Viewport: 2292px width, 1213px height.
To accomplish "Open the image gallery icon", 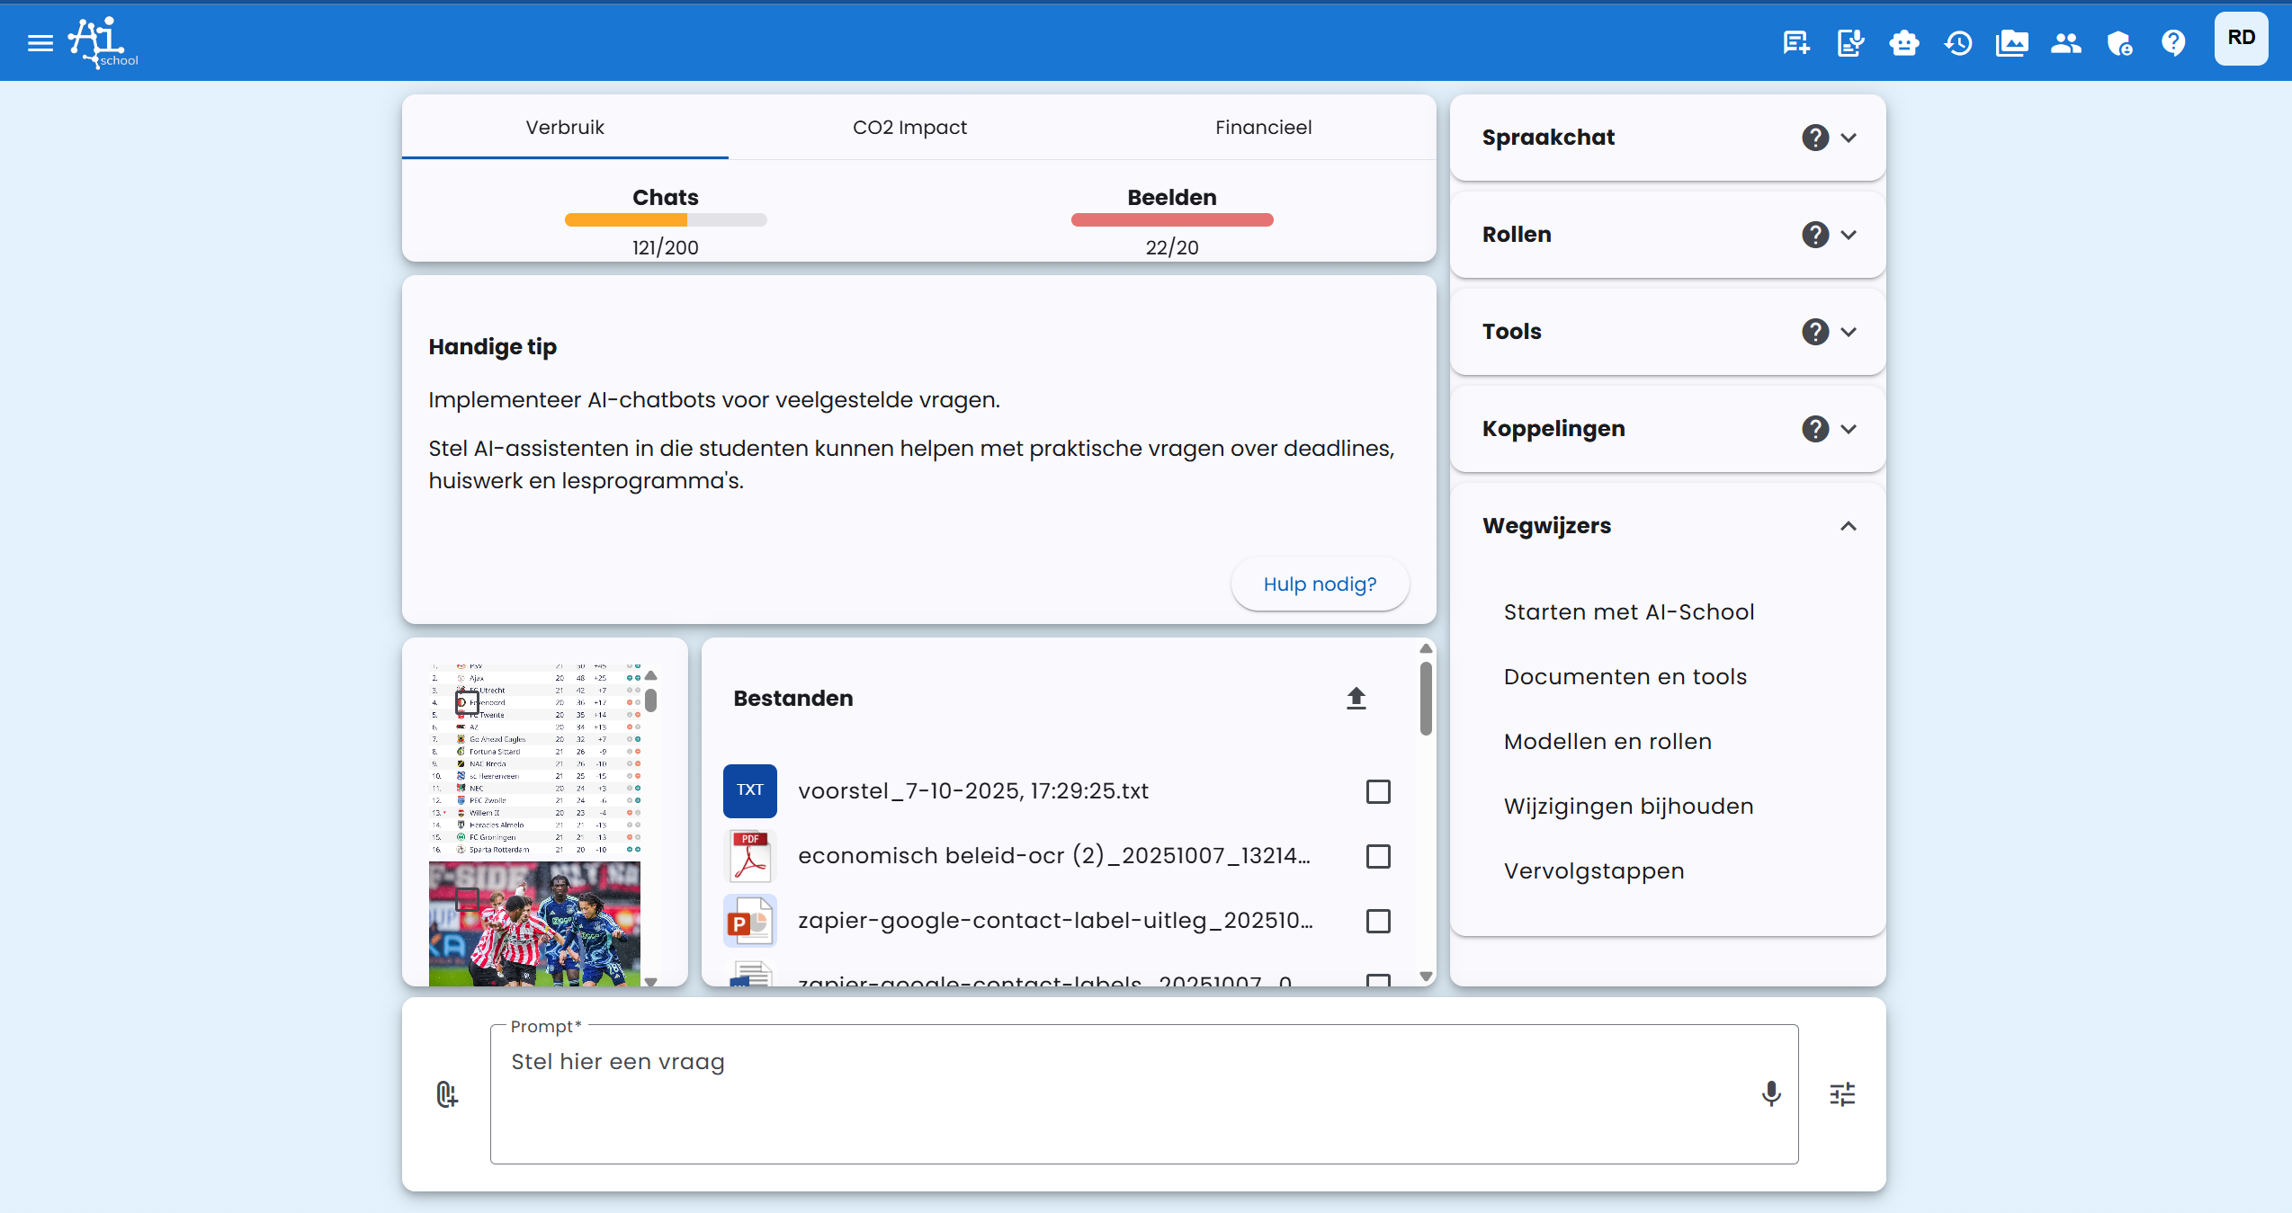I will point(2012,42).
